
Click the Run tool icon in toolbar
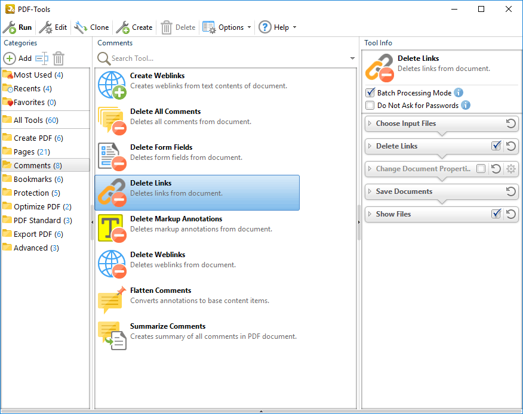tap(10, 27)
